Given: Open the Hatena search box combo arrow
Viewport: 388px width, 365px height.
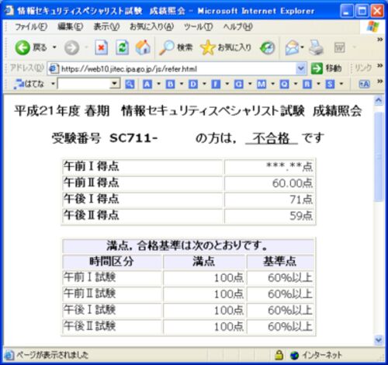Looking at the screenshot, I should [x=114, y=84].
